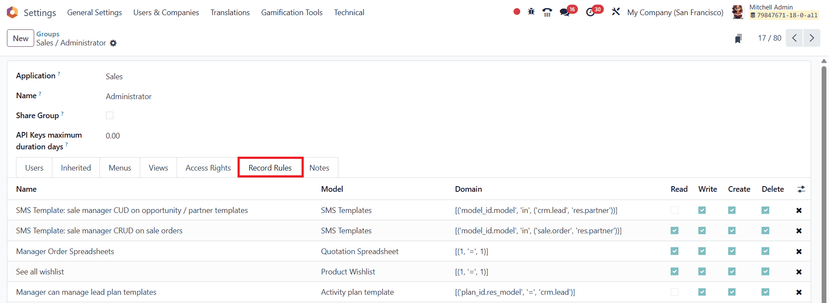This screenshot has width=829, height=303.
Task: Open Users & Companies dropdown menu
Action: click(166, 13)
